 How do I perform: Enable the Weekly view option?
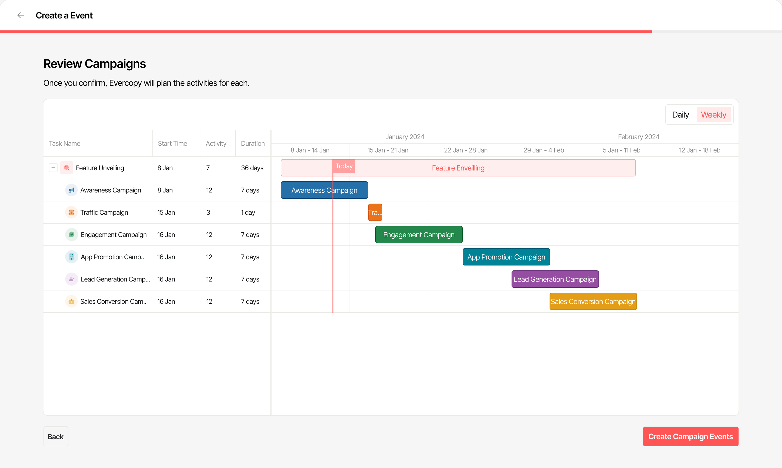point(714,115)
